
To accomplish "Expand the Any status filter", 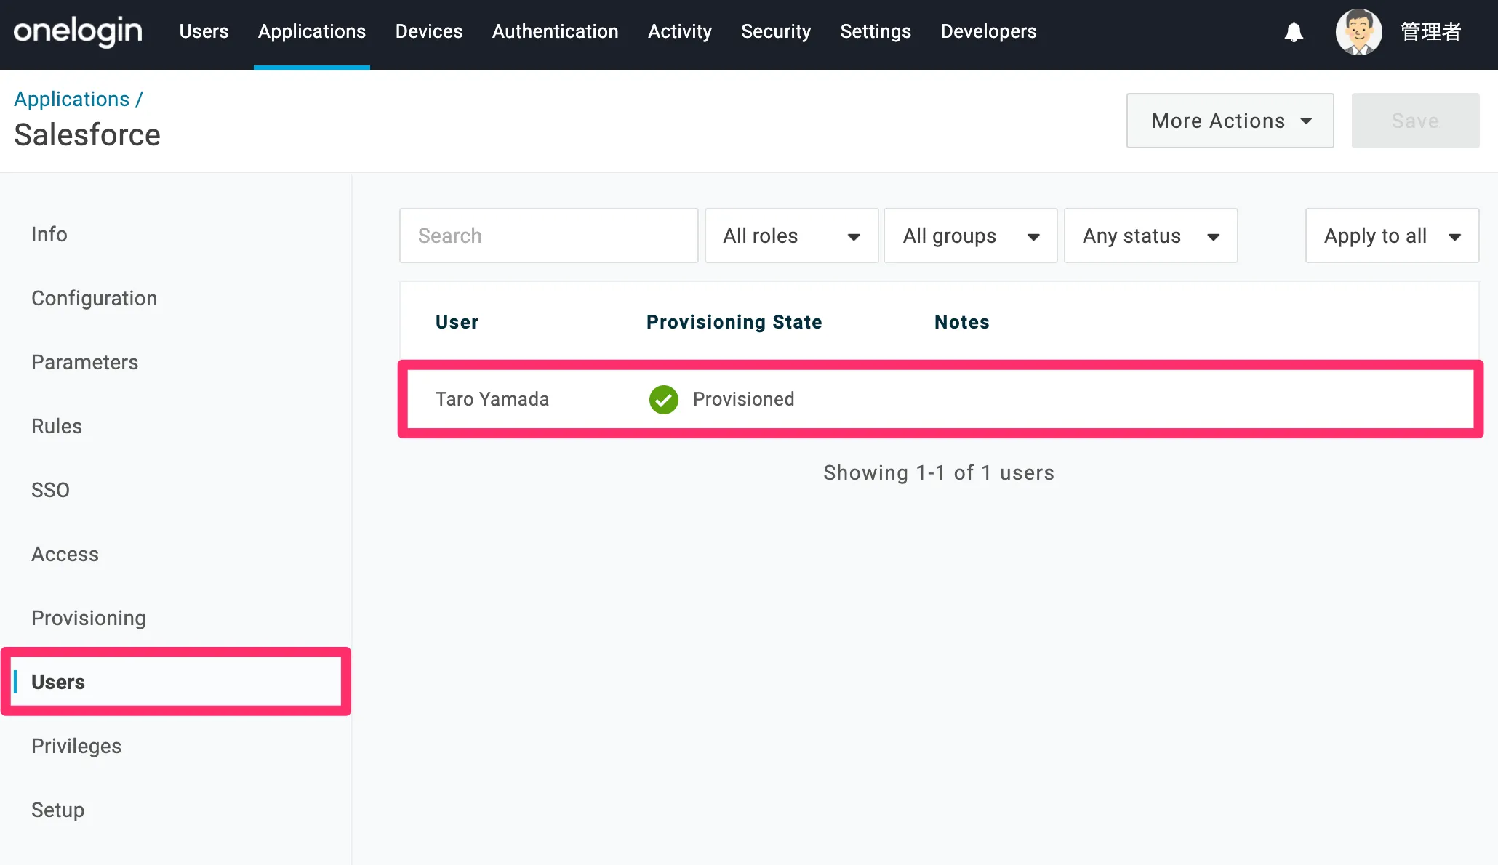I will tap(1150, 236).
